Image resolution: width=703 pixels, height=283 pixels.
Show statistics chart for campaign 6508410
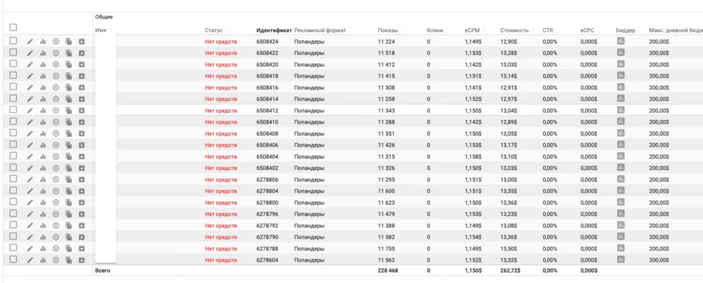click(43, 122)
